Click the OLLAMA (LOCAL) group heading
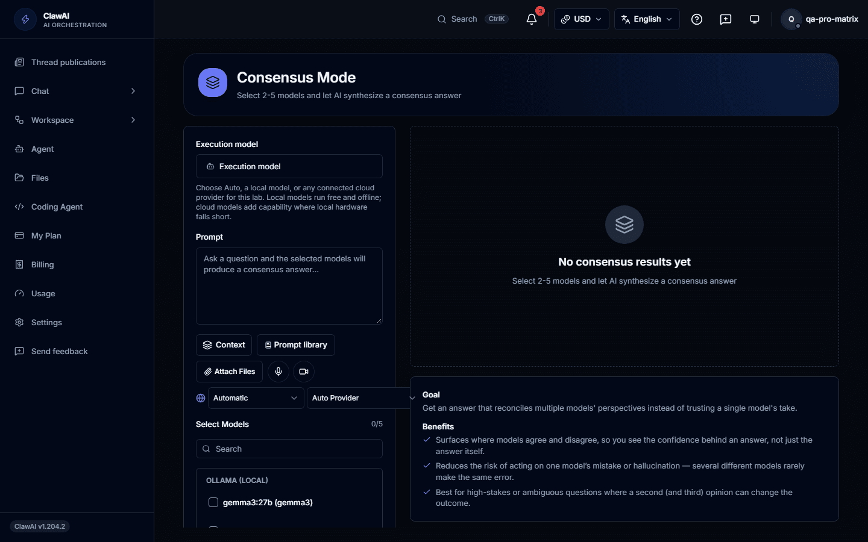The image size is (868, 542). pos(237,481)
